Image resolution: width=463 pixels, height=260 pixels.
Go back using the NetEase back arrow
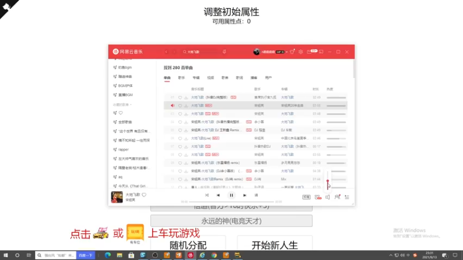coord(166,52)
